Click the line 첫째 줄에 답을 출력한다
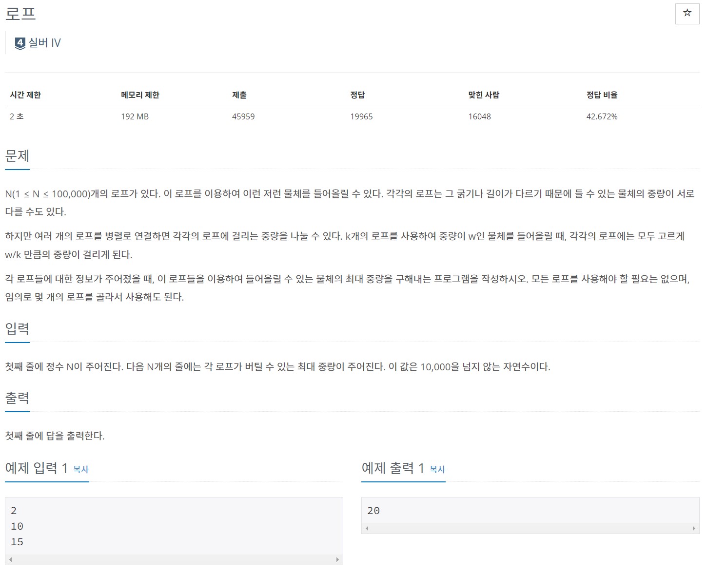This screenshot has width=707, height=573. 55,436
